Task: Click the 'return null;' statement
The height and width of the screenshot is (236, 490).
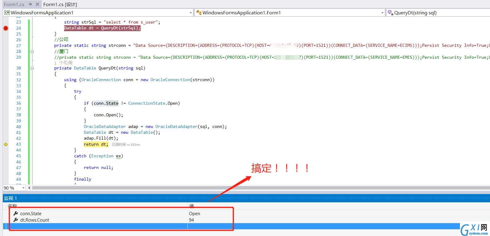Action: [98, 168]
